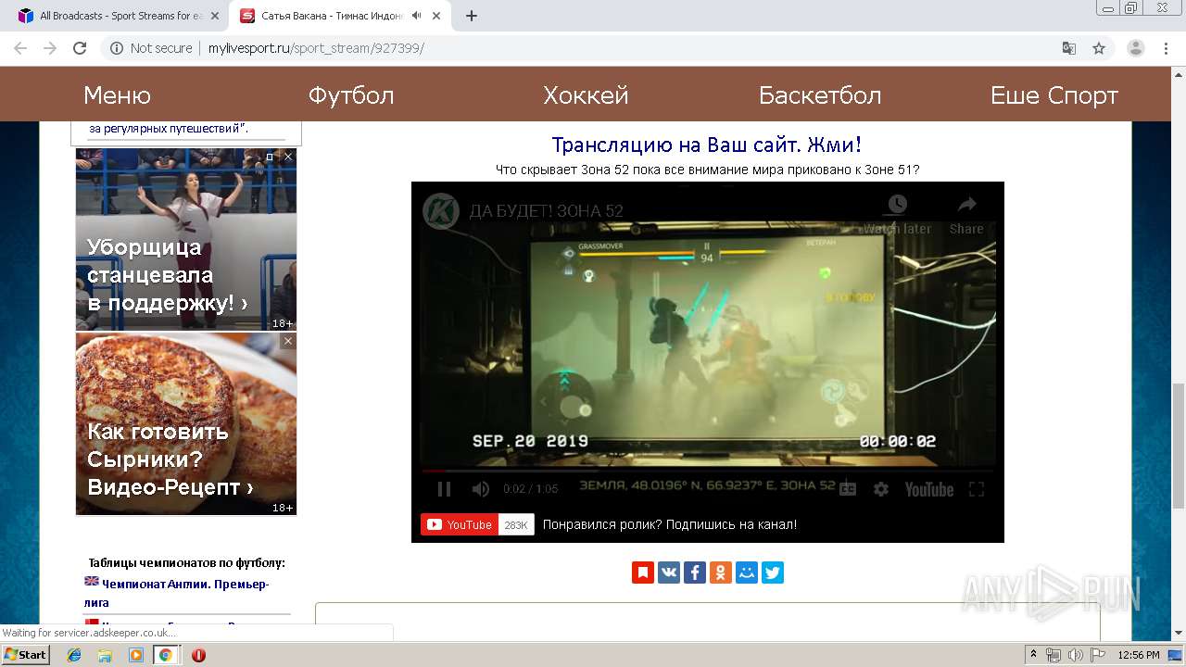
Task: Open the Уборщица станцевала ad image
Action: (x=186, y=240)
